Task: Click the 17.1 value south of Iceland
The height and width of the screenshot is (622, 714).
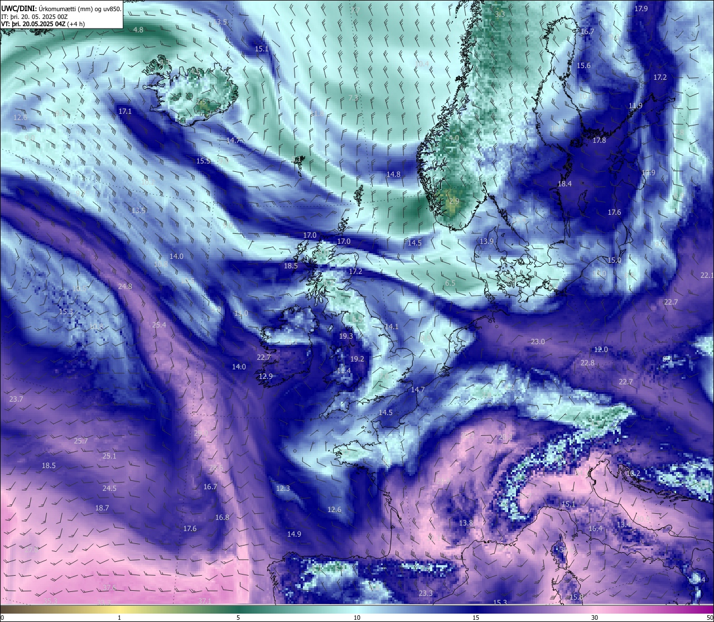Action: pos(125,112)
